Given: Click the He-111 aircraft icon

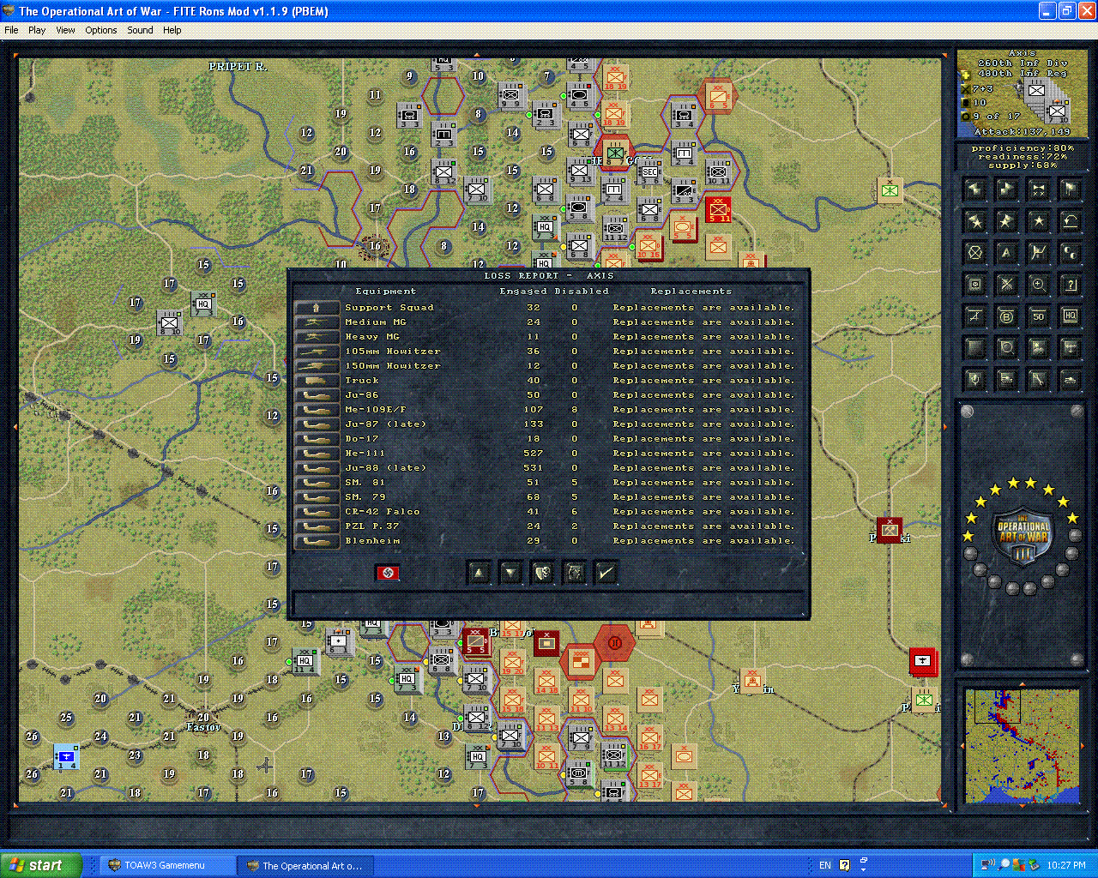Looking at the screenshot, I should coord(317,453).
